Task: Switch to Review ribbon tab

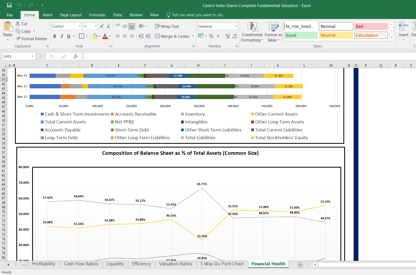Action: pyautogui.click(x=136, y=15)
